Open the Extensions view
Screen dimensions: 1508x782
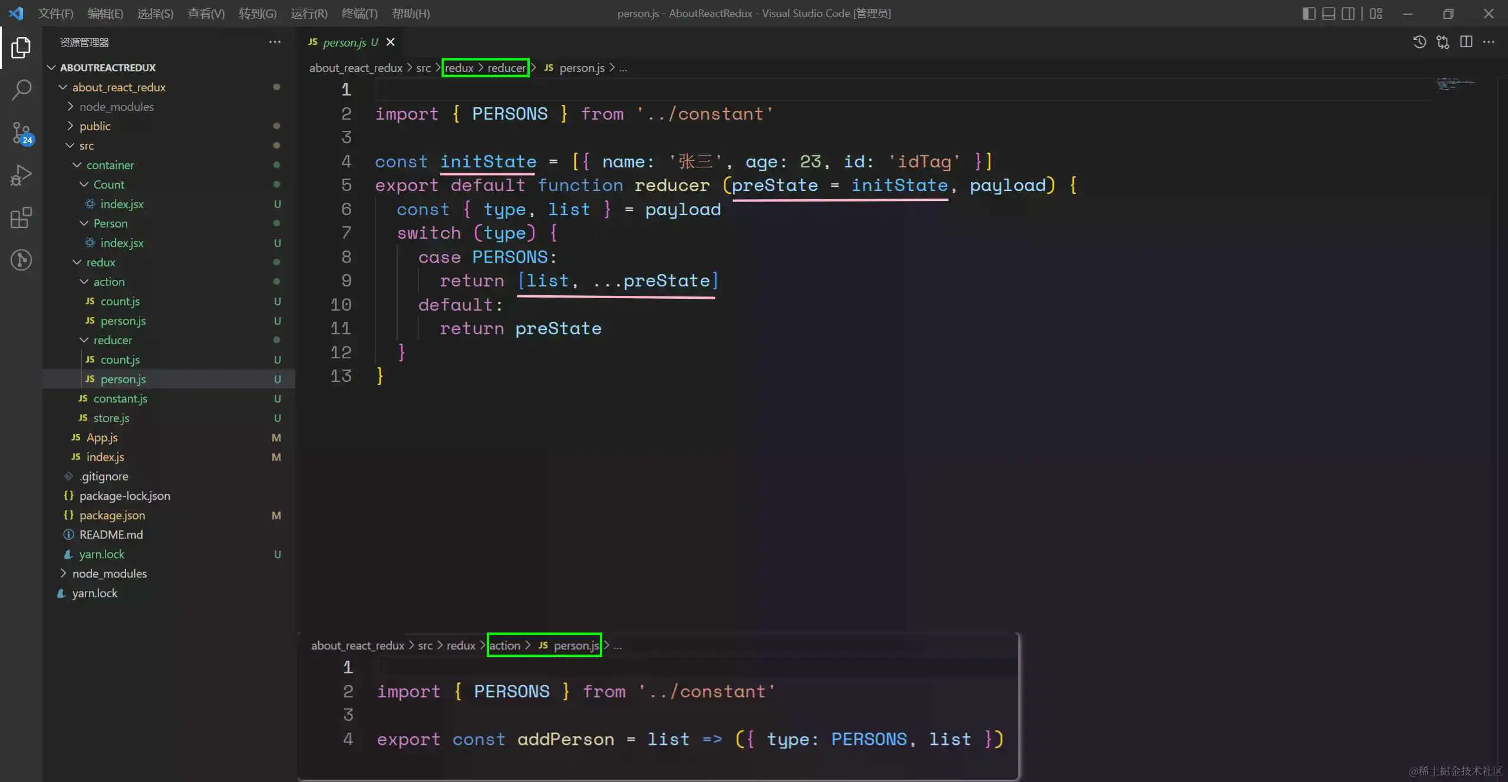coord(21,218)
